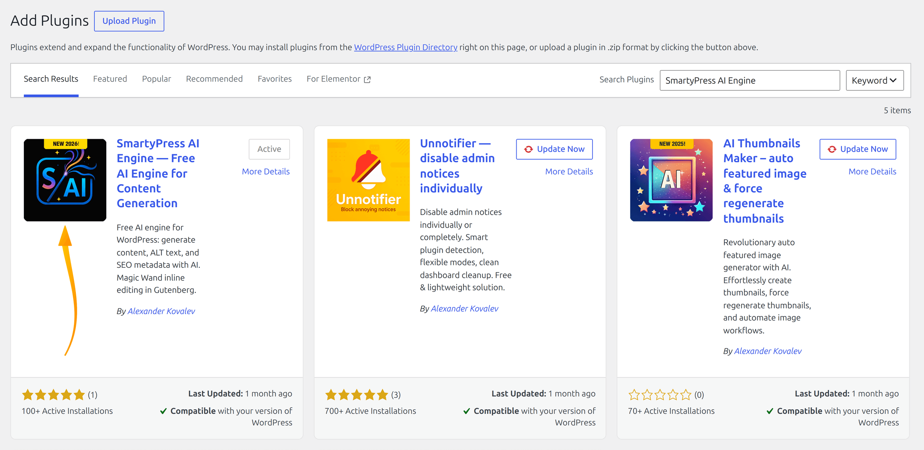Open More Details for AI Thumbnails Maker
This screenshot has height=450, width=924.
click(x=872, y=172)
